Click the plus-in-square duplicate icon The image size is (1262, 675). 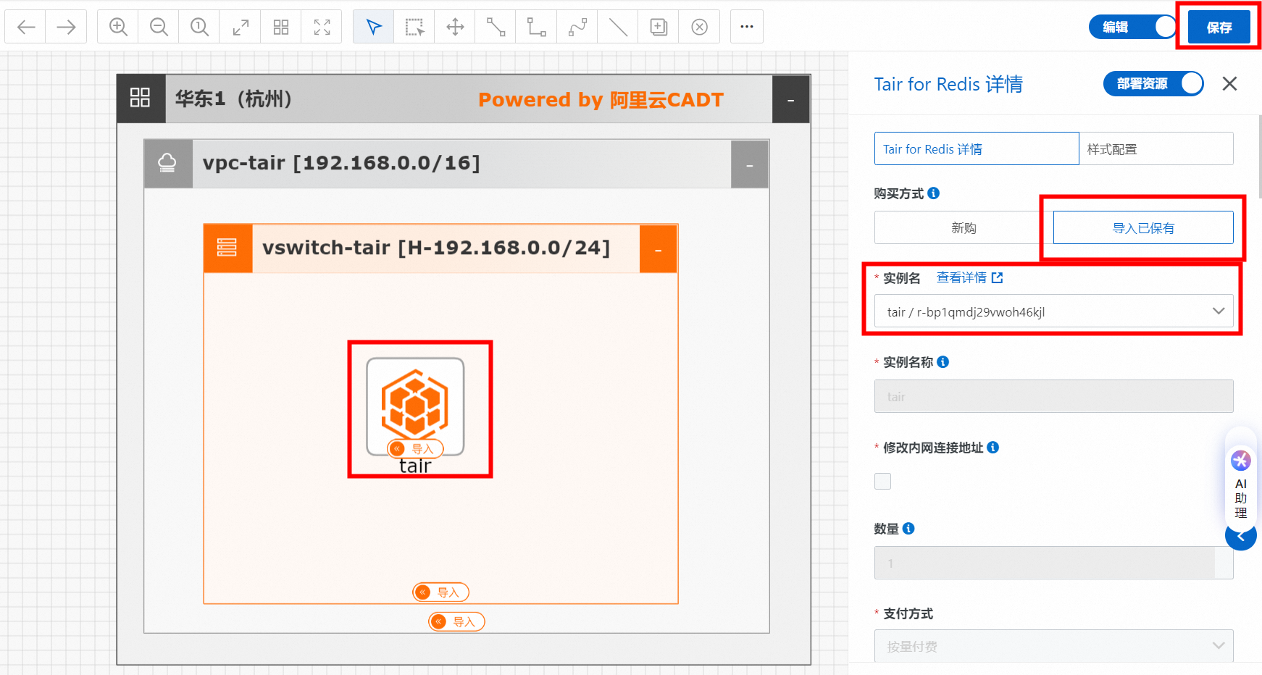coord(659,28)
